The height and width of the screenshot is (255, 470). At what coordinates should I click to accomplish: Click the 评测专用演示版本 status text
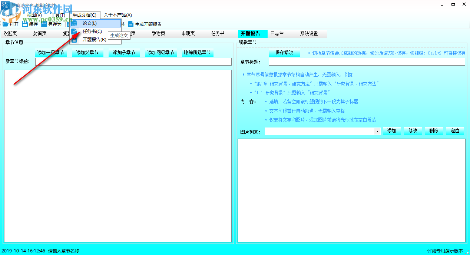(x=445, y=251)
